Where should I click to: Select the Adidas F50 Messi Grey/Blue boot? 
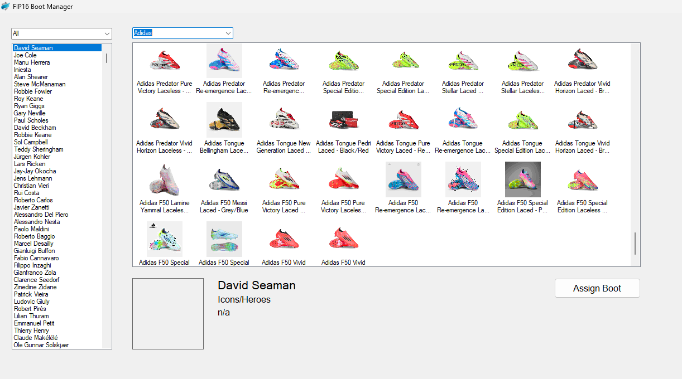[x=224, y=188]
